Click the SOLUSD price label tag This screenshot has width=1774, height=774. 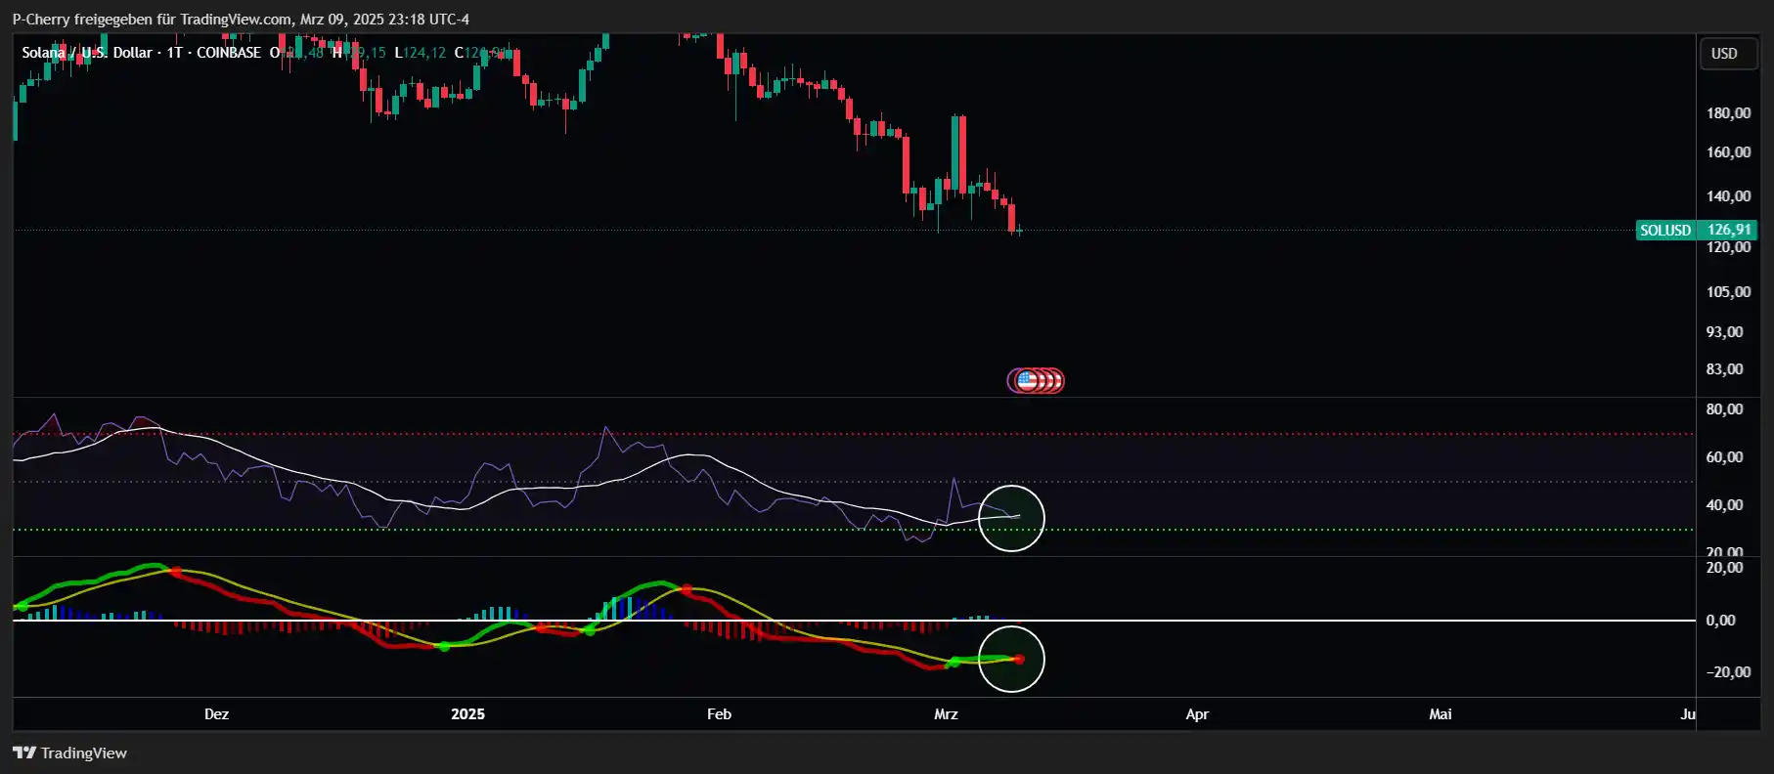coord(1665,231)
